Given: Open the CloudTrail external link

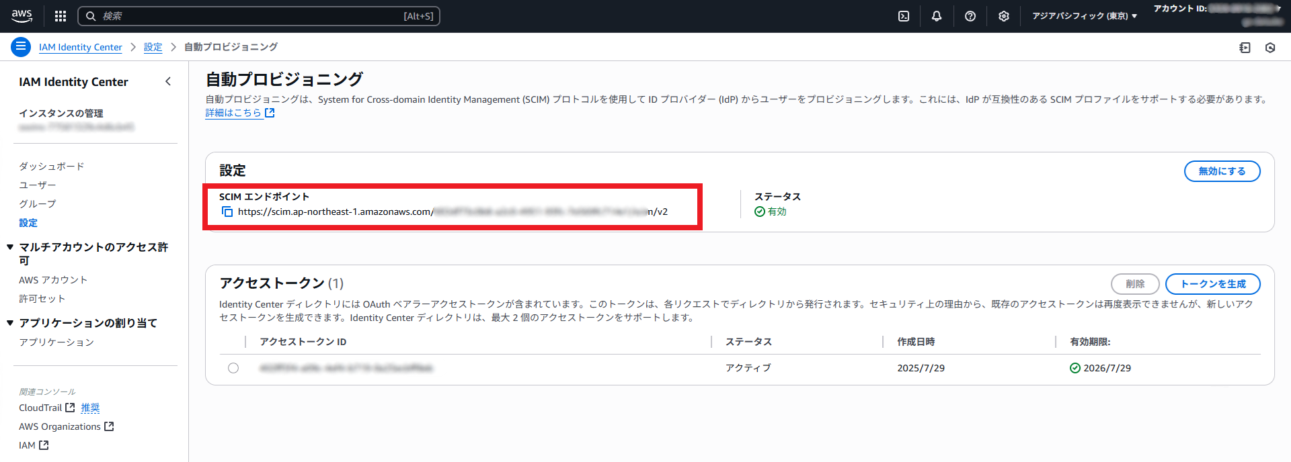Looking at the screenshot, I should click(x=46, y=408).
